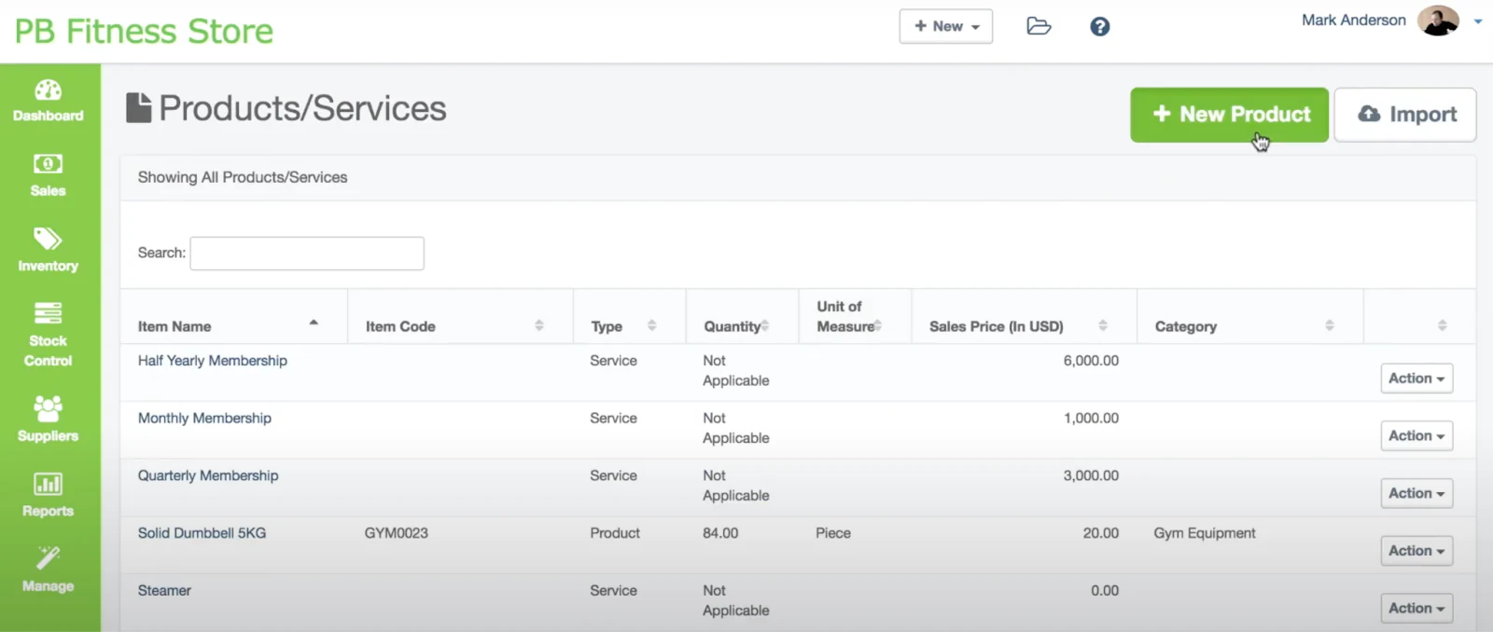Open Action dropdown for Quarterly Membership
Screen dimensions: 1493x632
pyautogui.click(x=1416, y=493)
